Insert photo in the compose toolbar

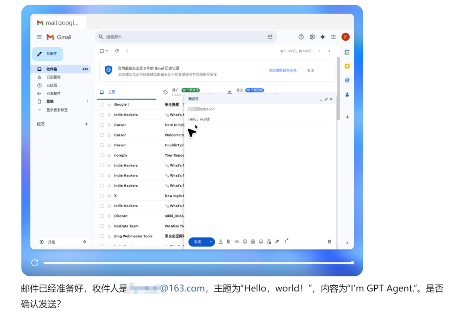(261, 242)
